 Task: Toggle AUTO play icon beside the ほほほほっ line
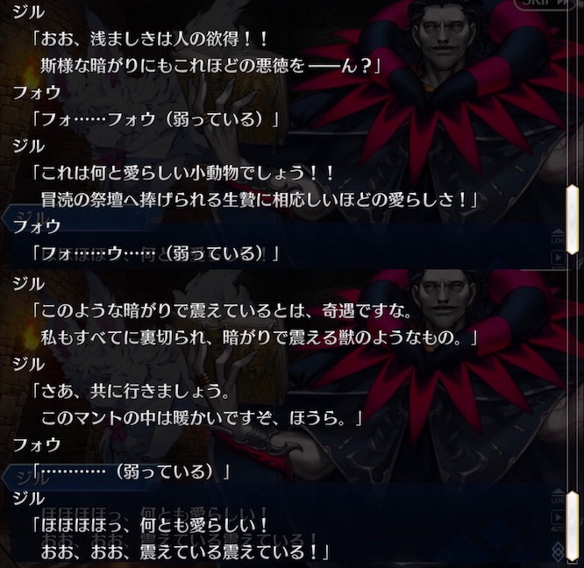click(558, 520)
